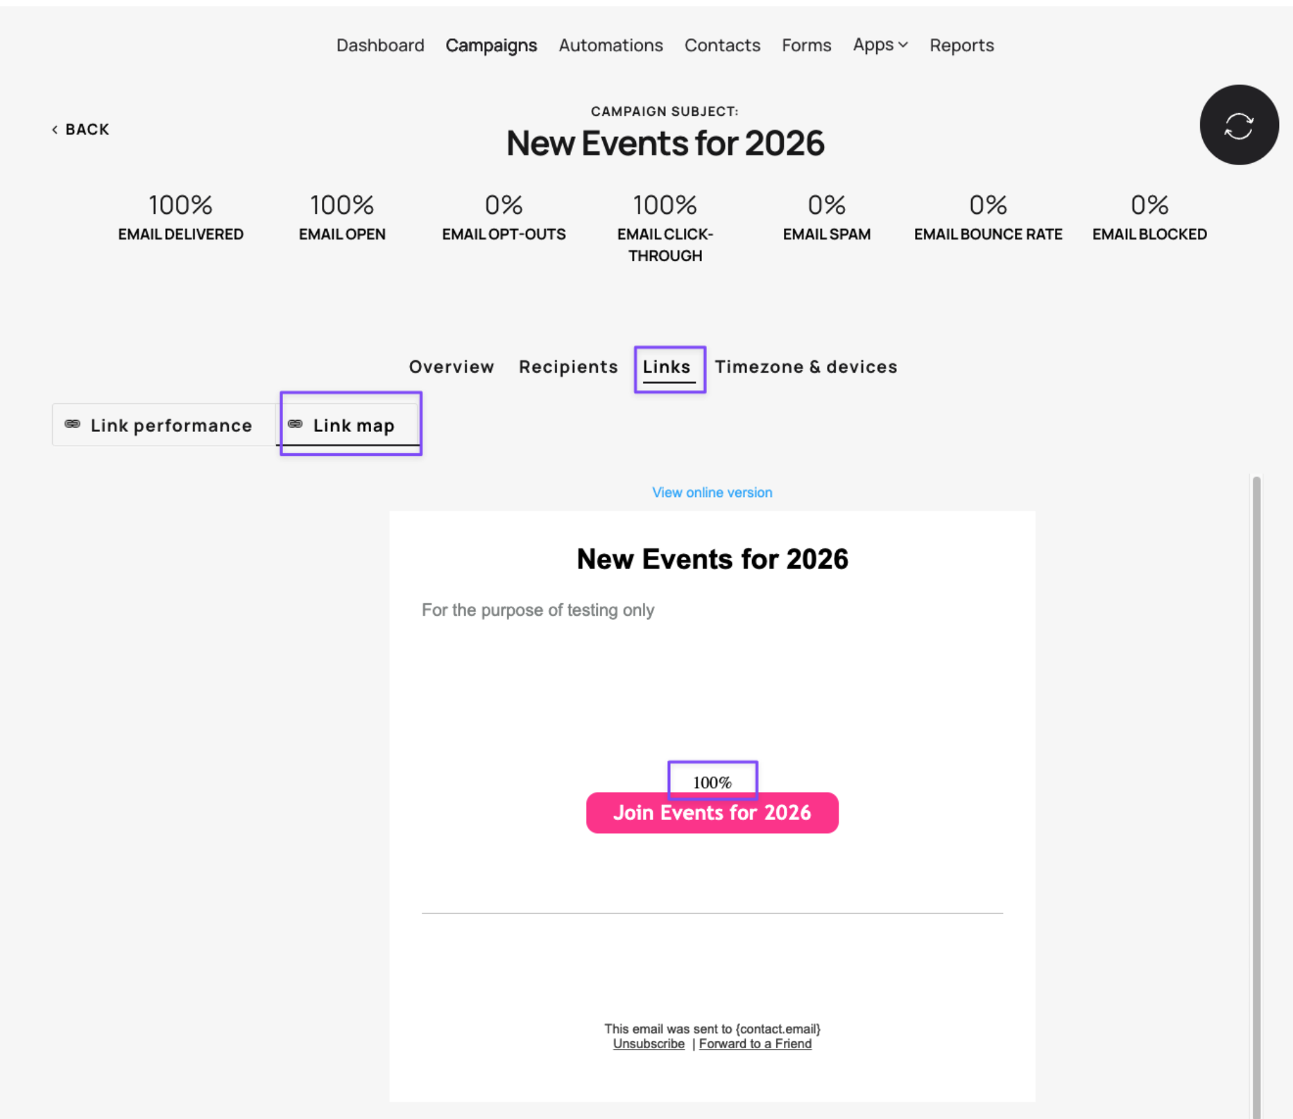Screen dimensions: 1293x1119
Task: Go to the Automations section
Action: click(x=610, y=45)
